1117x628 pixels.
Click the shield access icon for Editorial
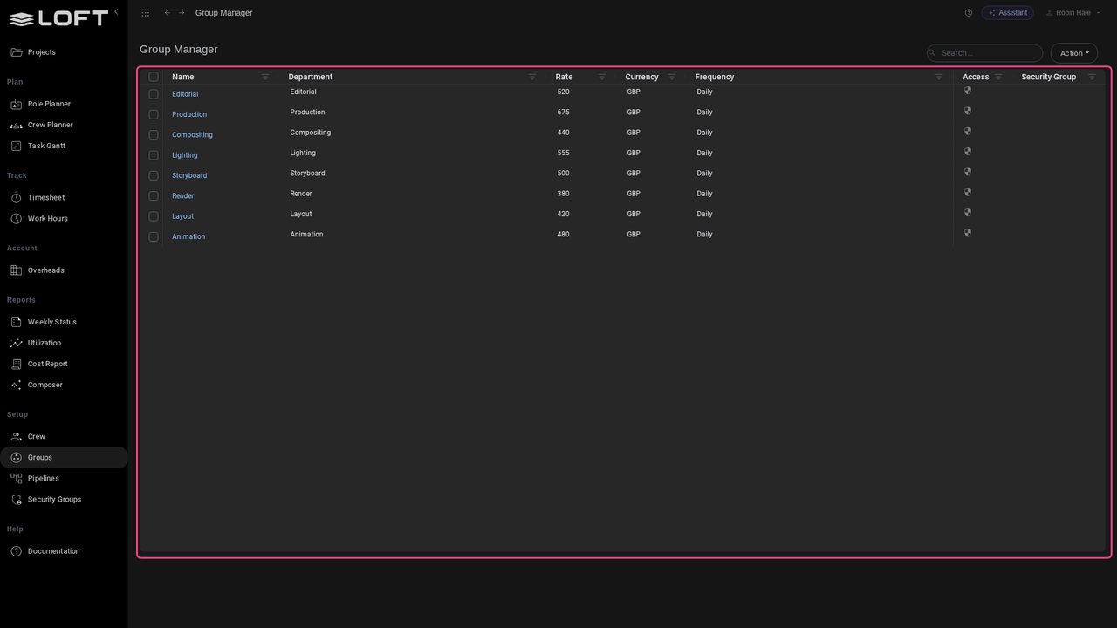tap(968, 91)
